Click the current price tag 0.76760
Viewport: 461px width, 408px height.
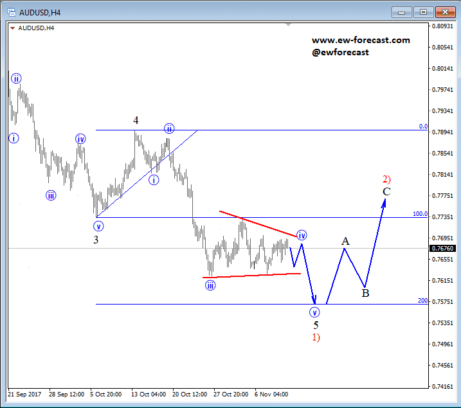click(x=443, y=249)
